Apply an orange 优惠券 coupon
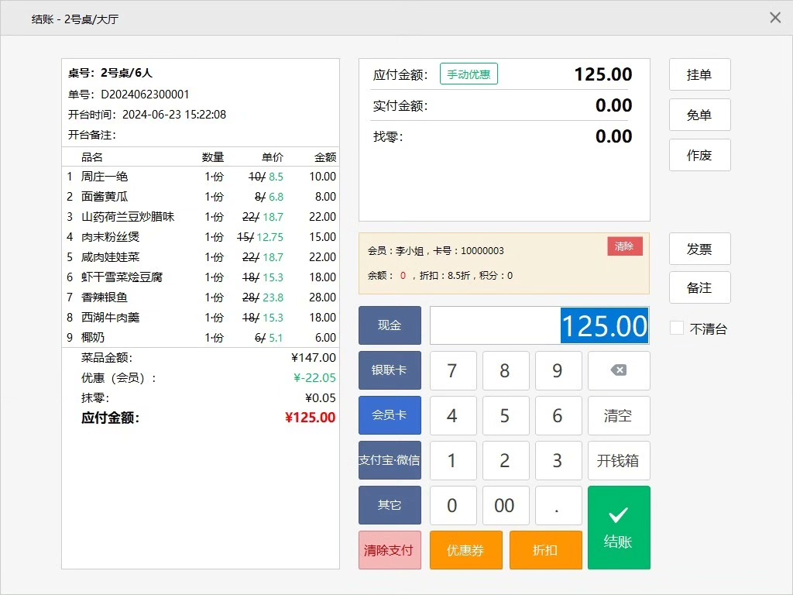This screenshot has height=595, width=793. point(465,550)
